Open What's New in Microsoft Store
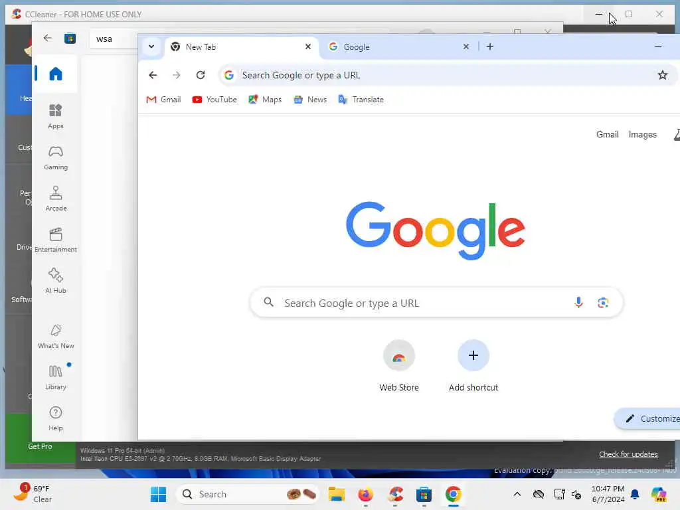 56,337
